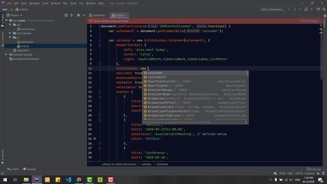Open the TODO tool window
Image resolution: width=327 pixels, height=184 pixels.
click(x=13, y=169)
